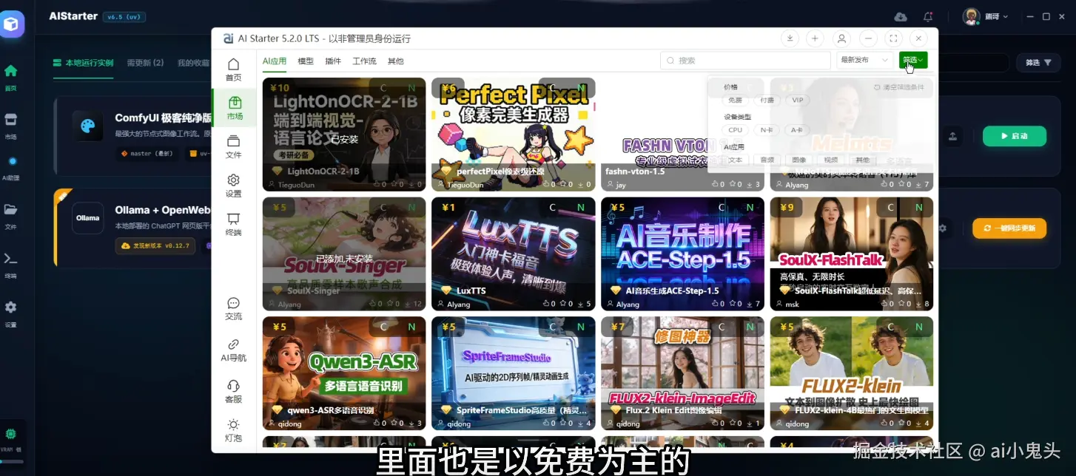Toggle the 付费 price filter chip

coord(767,100)
